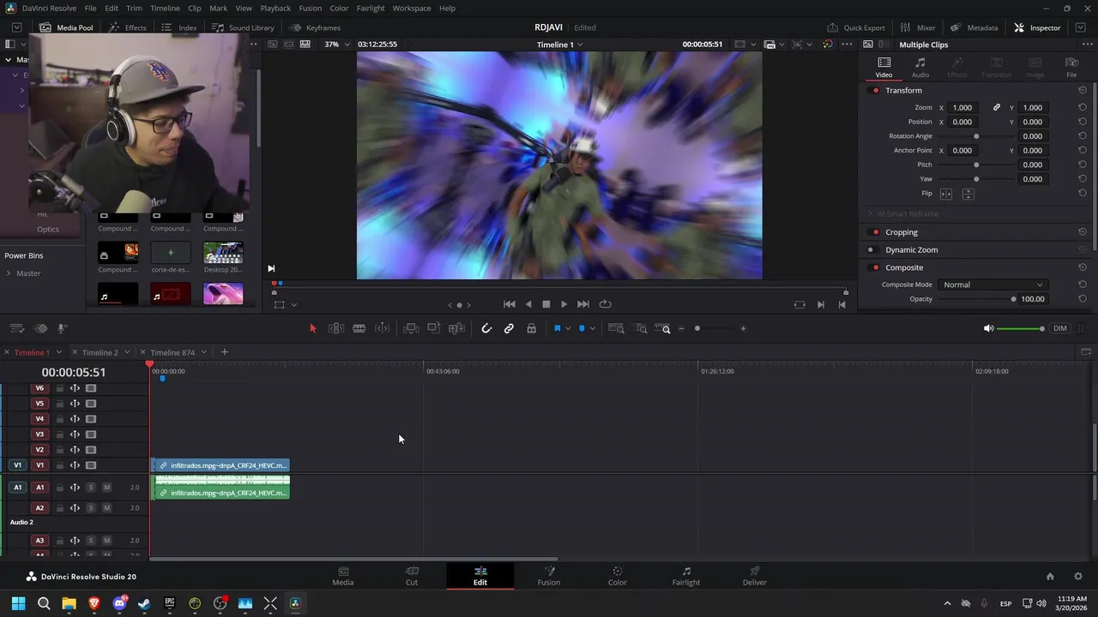Play in reverse in the viewer

pos(528,304)
